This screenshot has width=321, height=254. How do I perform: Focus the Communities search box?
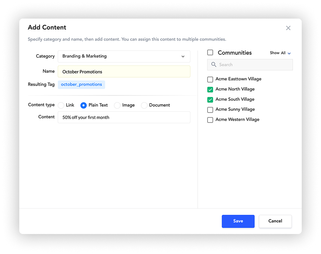tap(250, 65)
